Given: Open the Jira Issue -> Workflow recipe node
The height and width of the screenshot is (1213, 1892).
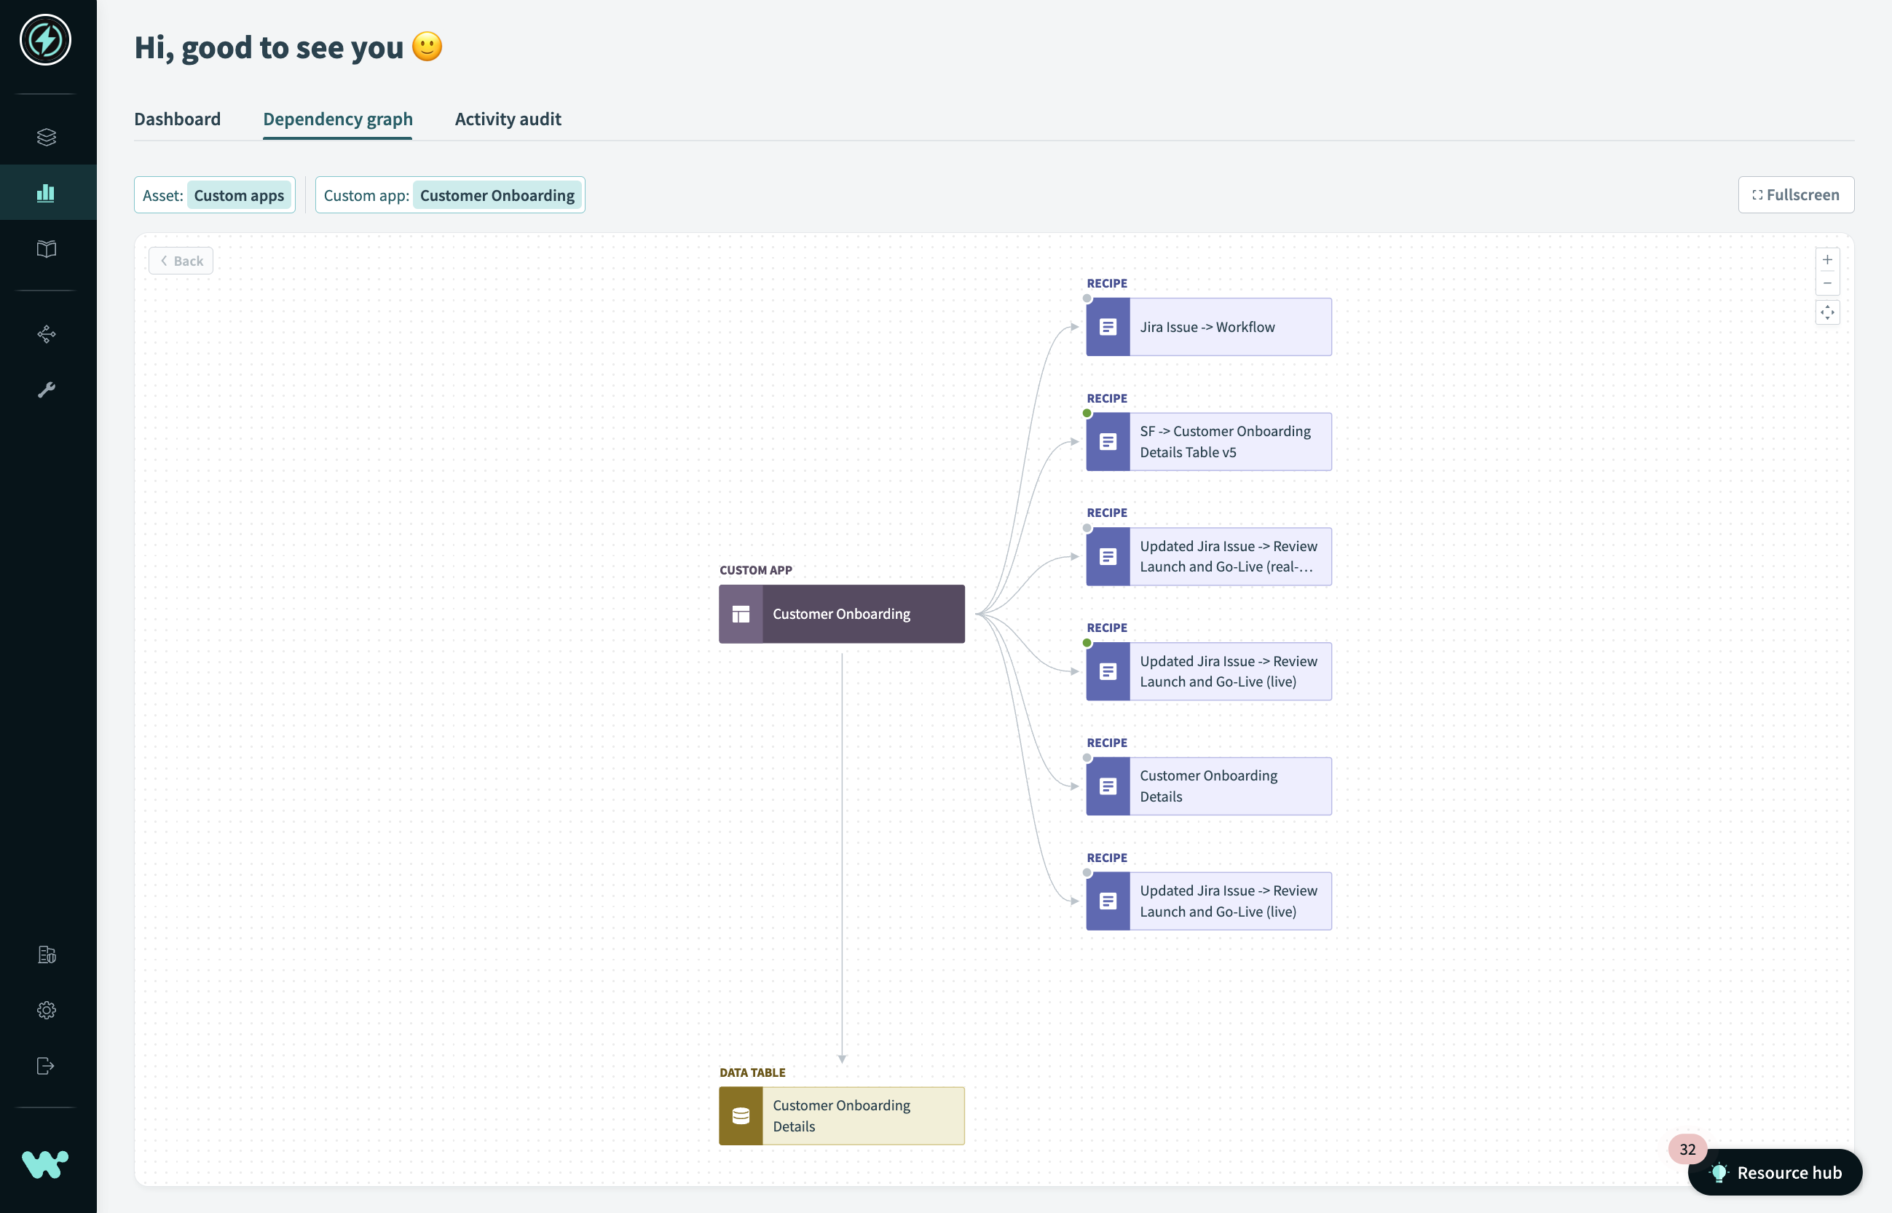Looking at the screenshot, I should point(1207,326).
